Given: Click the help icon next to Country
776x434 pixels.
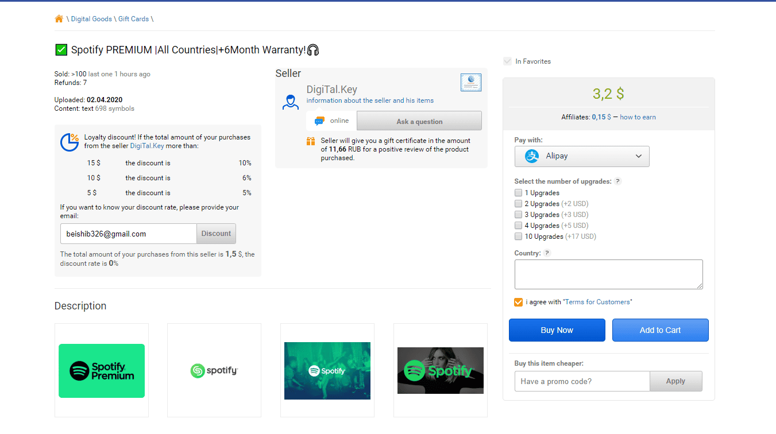Looking at the screenshot, I should coord(547,253).
